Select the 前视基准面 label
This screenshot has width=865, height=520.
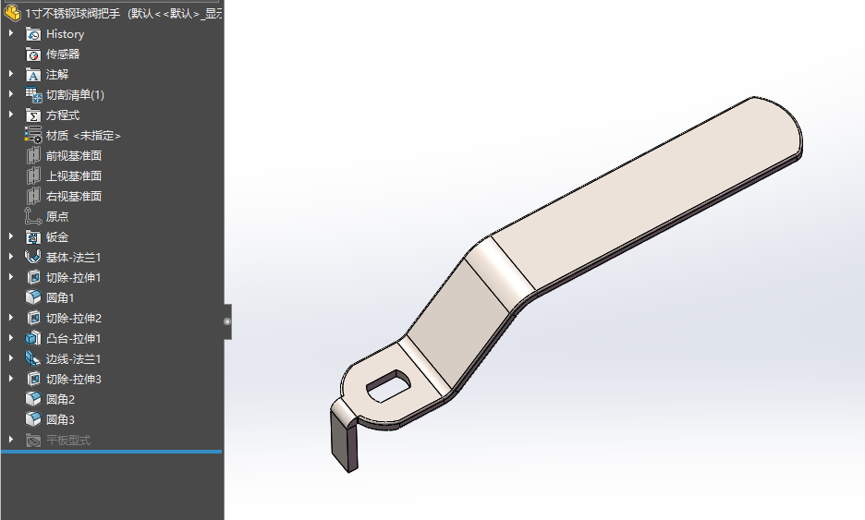pyautogui.click(x=74, y=156)
